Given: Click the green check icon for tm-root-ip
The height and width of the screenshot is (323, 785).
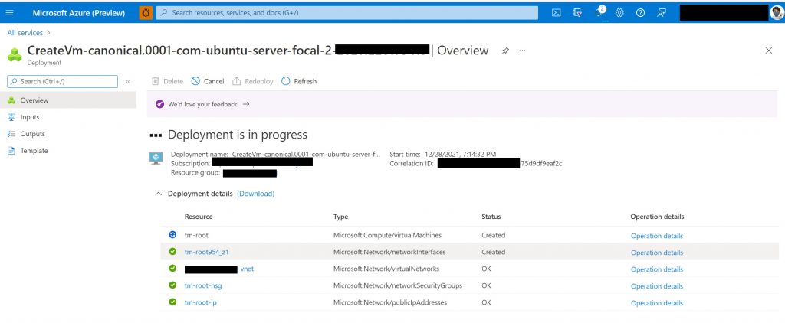Looking at the screenshot, I should pos(172,302).
